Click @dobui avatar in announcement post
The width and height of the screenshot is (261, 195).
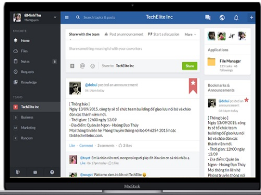(75, 88)
